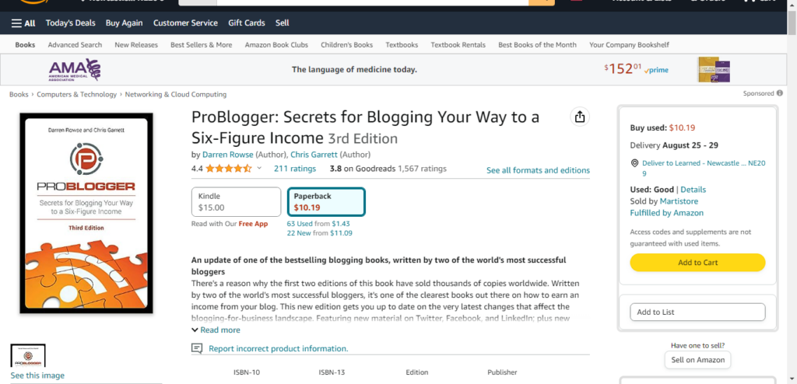Click the share icon beside the title

point(579,117)
